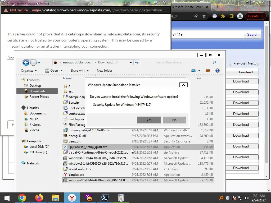Select msixmgrSetup-1.1.0.0-x86.msi file
Viewport: 271px width, 203px height.
click(x=89, y=130)
